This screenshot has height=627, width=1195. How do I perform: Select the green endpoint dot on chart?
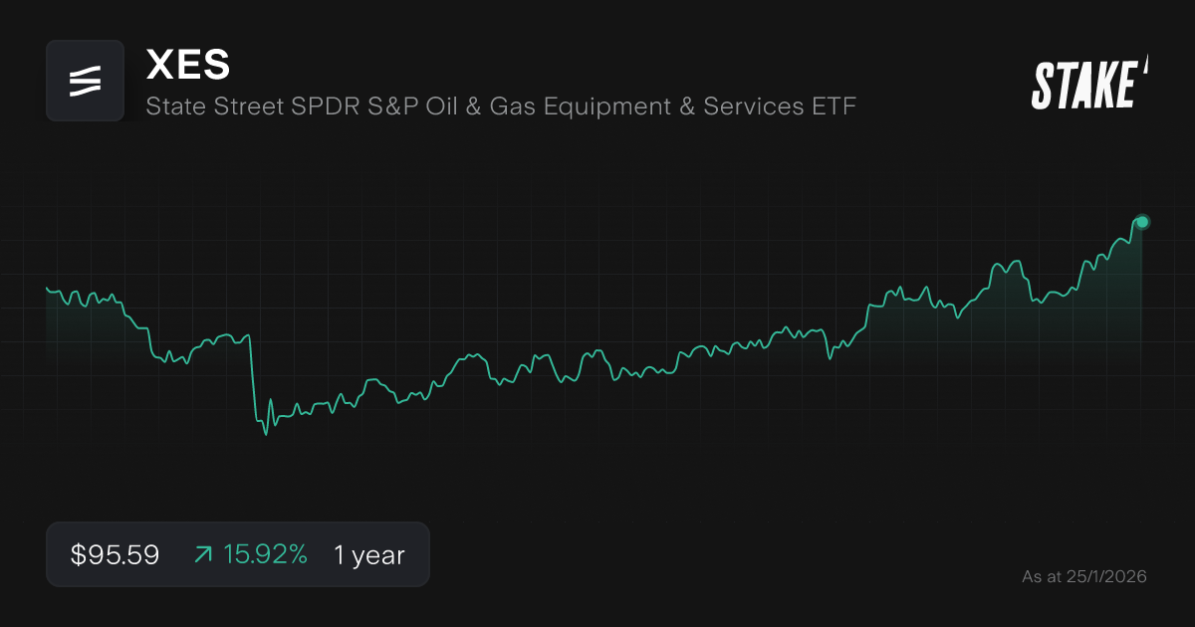point(1142,222)
